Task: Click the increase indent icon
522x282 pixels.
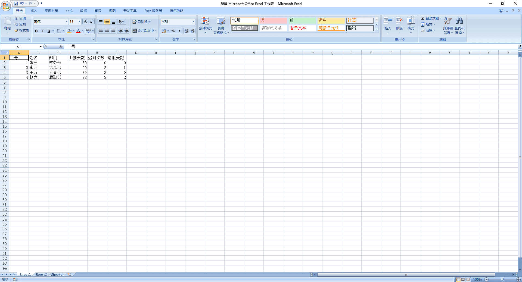Action: [127, 31]
